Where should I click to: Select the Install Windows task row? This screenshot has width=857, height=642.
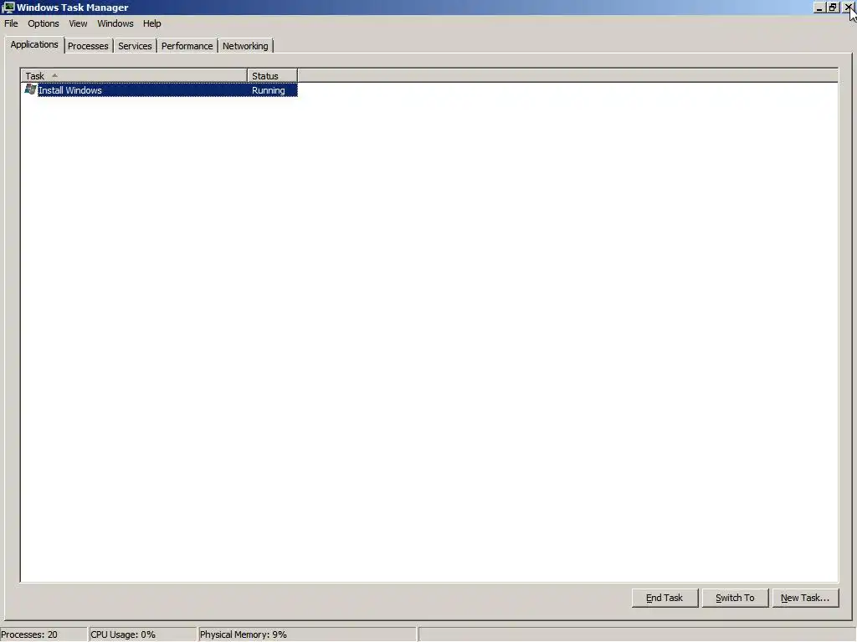(x=161, y=90)
